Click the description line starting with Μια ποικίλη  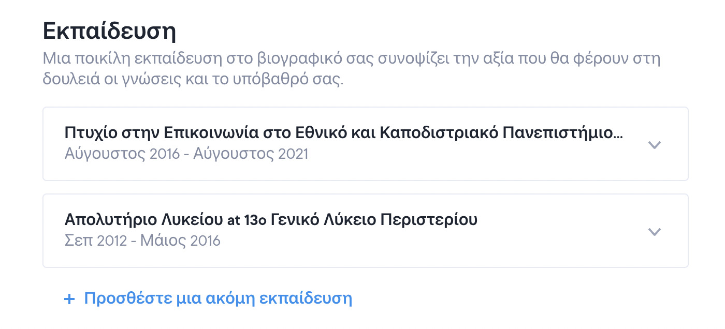[x=351, y=58]
